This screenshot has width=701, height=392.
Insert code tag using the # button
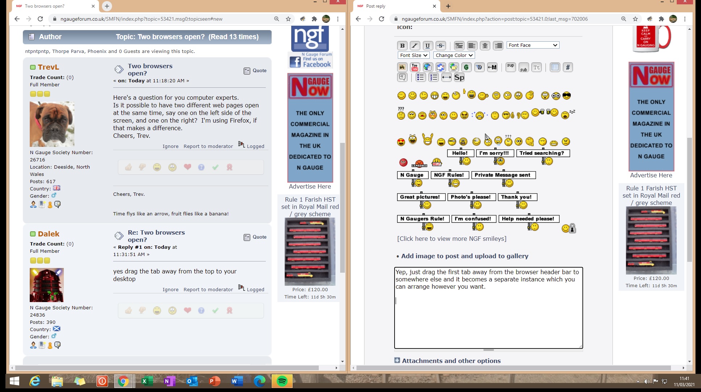(x=568, y=67)
